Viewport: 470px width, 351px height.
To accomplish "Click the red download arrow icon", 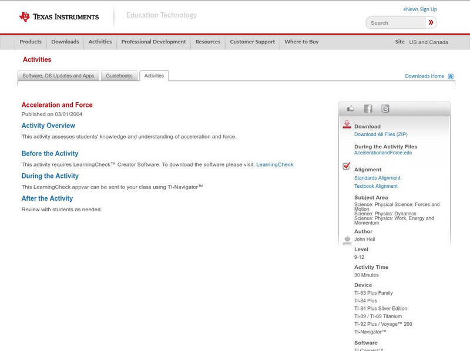I will (347, 123).
